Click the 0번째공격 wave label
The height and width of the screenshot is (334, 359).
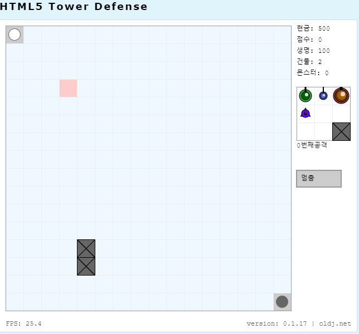[x=312, y=145]
